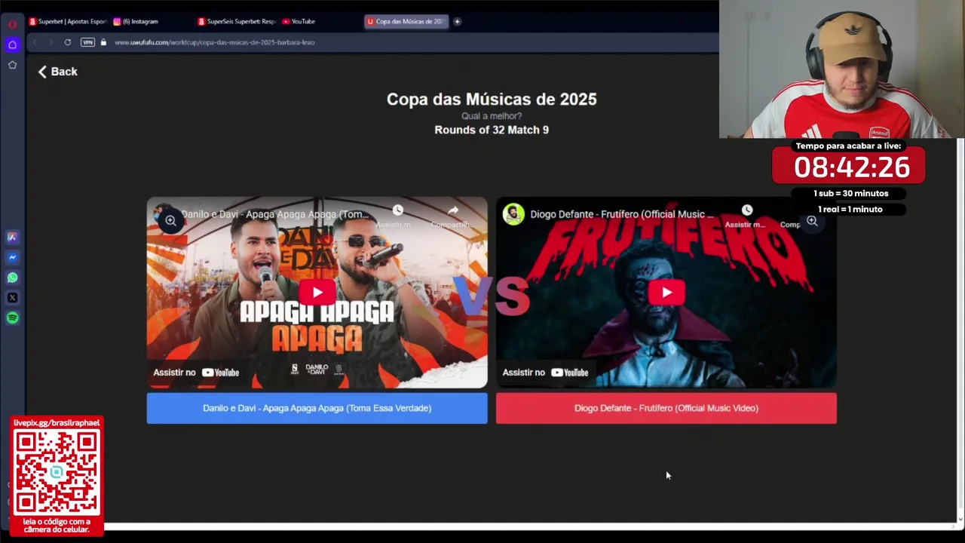Click the padlock site info icon
The image size is (965, 543).
pos(103,42)
